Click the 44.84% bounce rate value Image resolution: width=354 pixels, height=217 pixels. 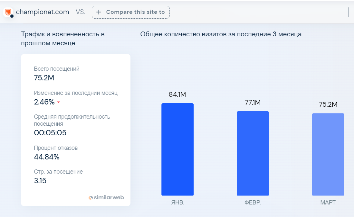pyautogui.click(x=47, y=157)
